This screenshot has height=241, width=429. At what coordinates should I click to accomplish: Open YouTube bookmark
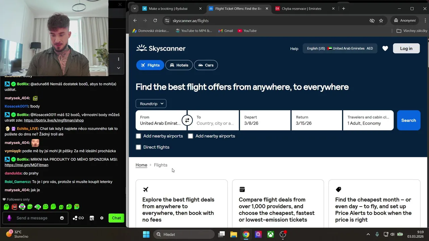(247, 31)
